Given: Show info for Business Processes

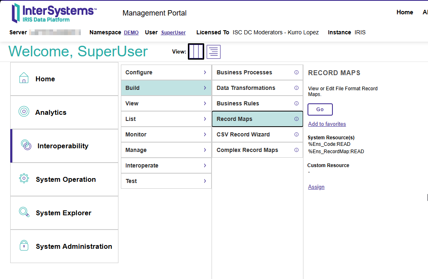Looking at the screenshot, I should click(x=296, y=72).
